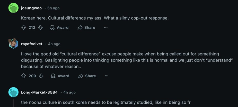
Task: Open rayofvelvet's user profile link
Action: (x=32, y=44)
